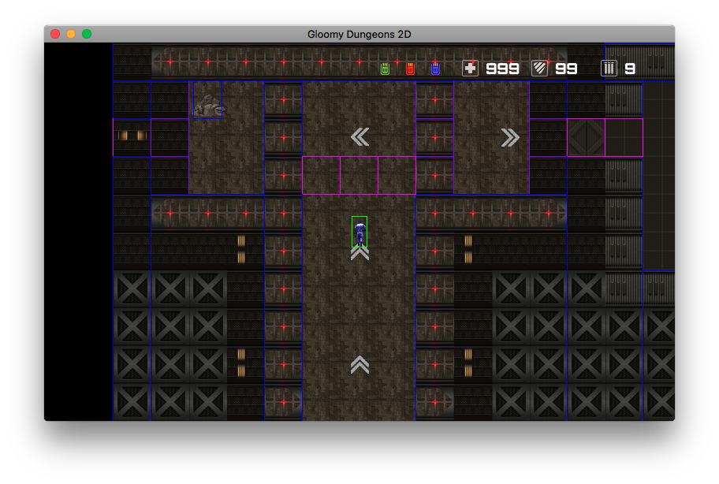Screen dimensions: 719x484
Task: Click the Gloomy Dungeons 2D window title
Action: 359,35
